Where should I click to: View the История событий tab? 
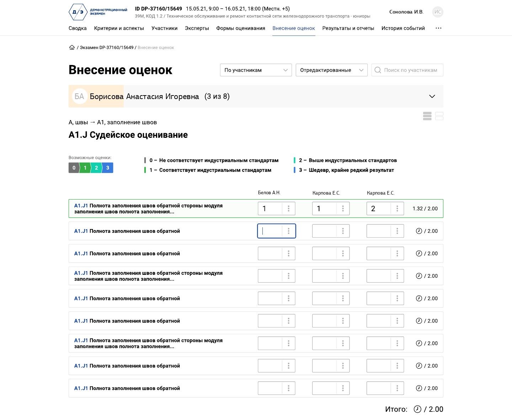403,28
